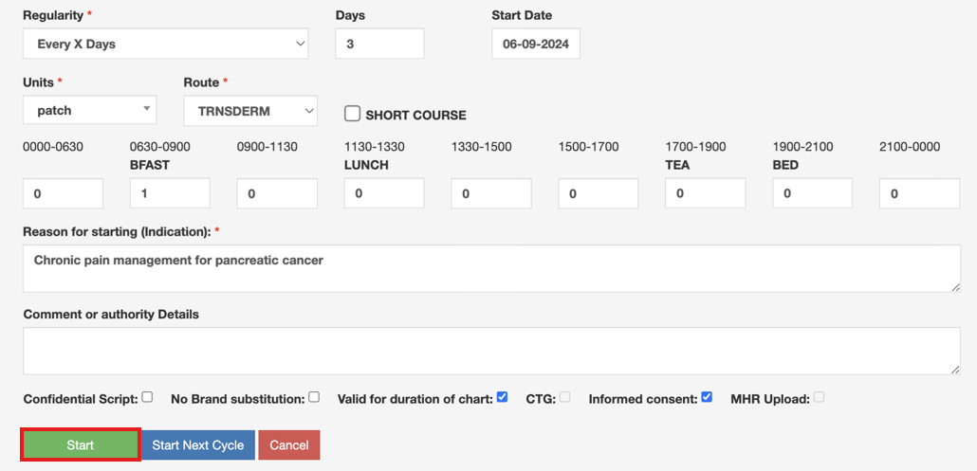Select the LUNCH 1130-1330 dose field

384,193
